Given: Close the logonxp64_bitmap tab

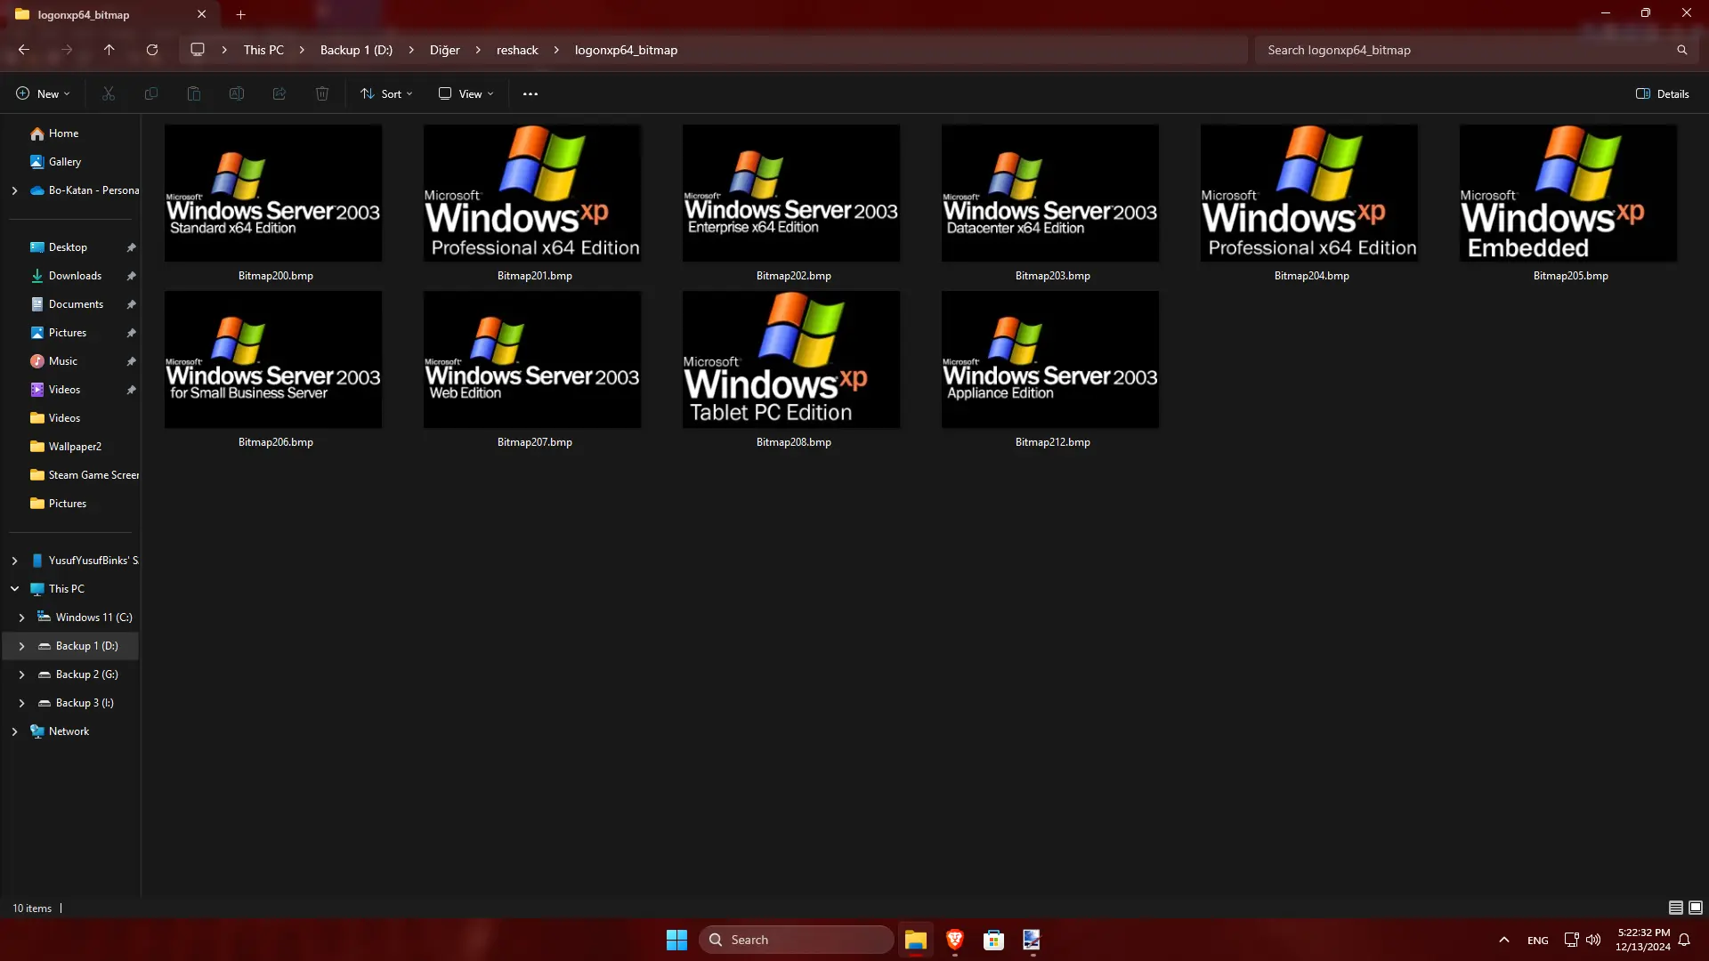Looking at the screenshot, I should click(202, 14).
